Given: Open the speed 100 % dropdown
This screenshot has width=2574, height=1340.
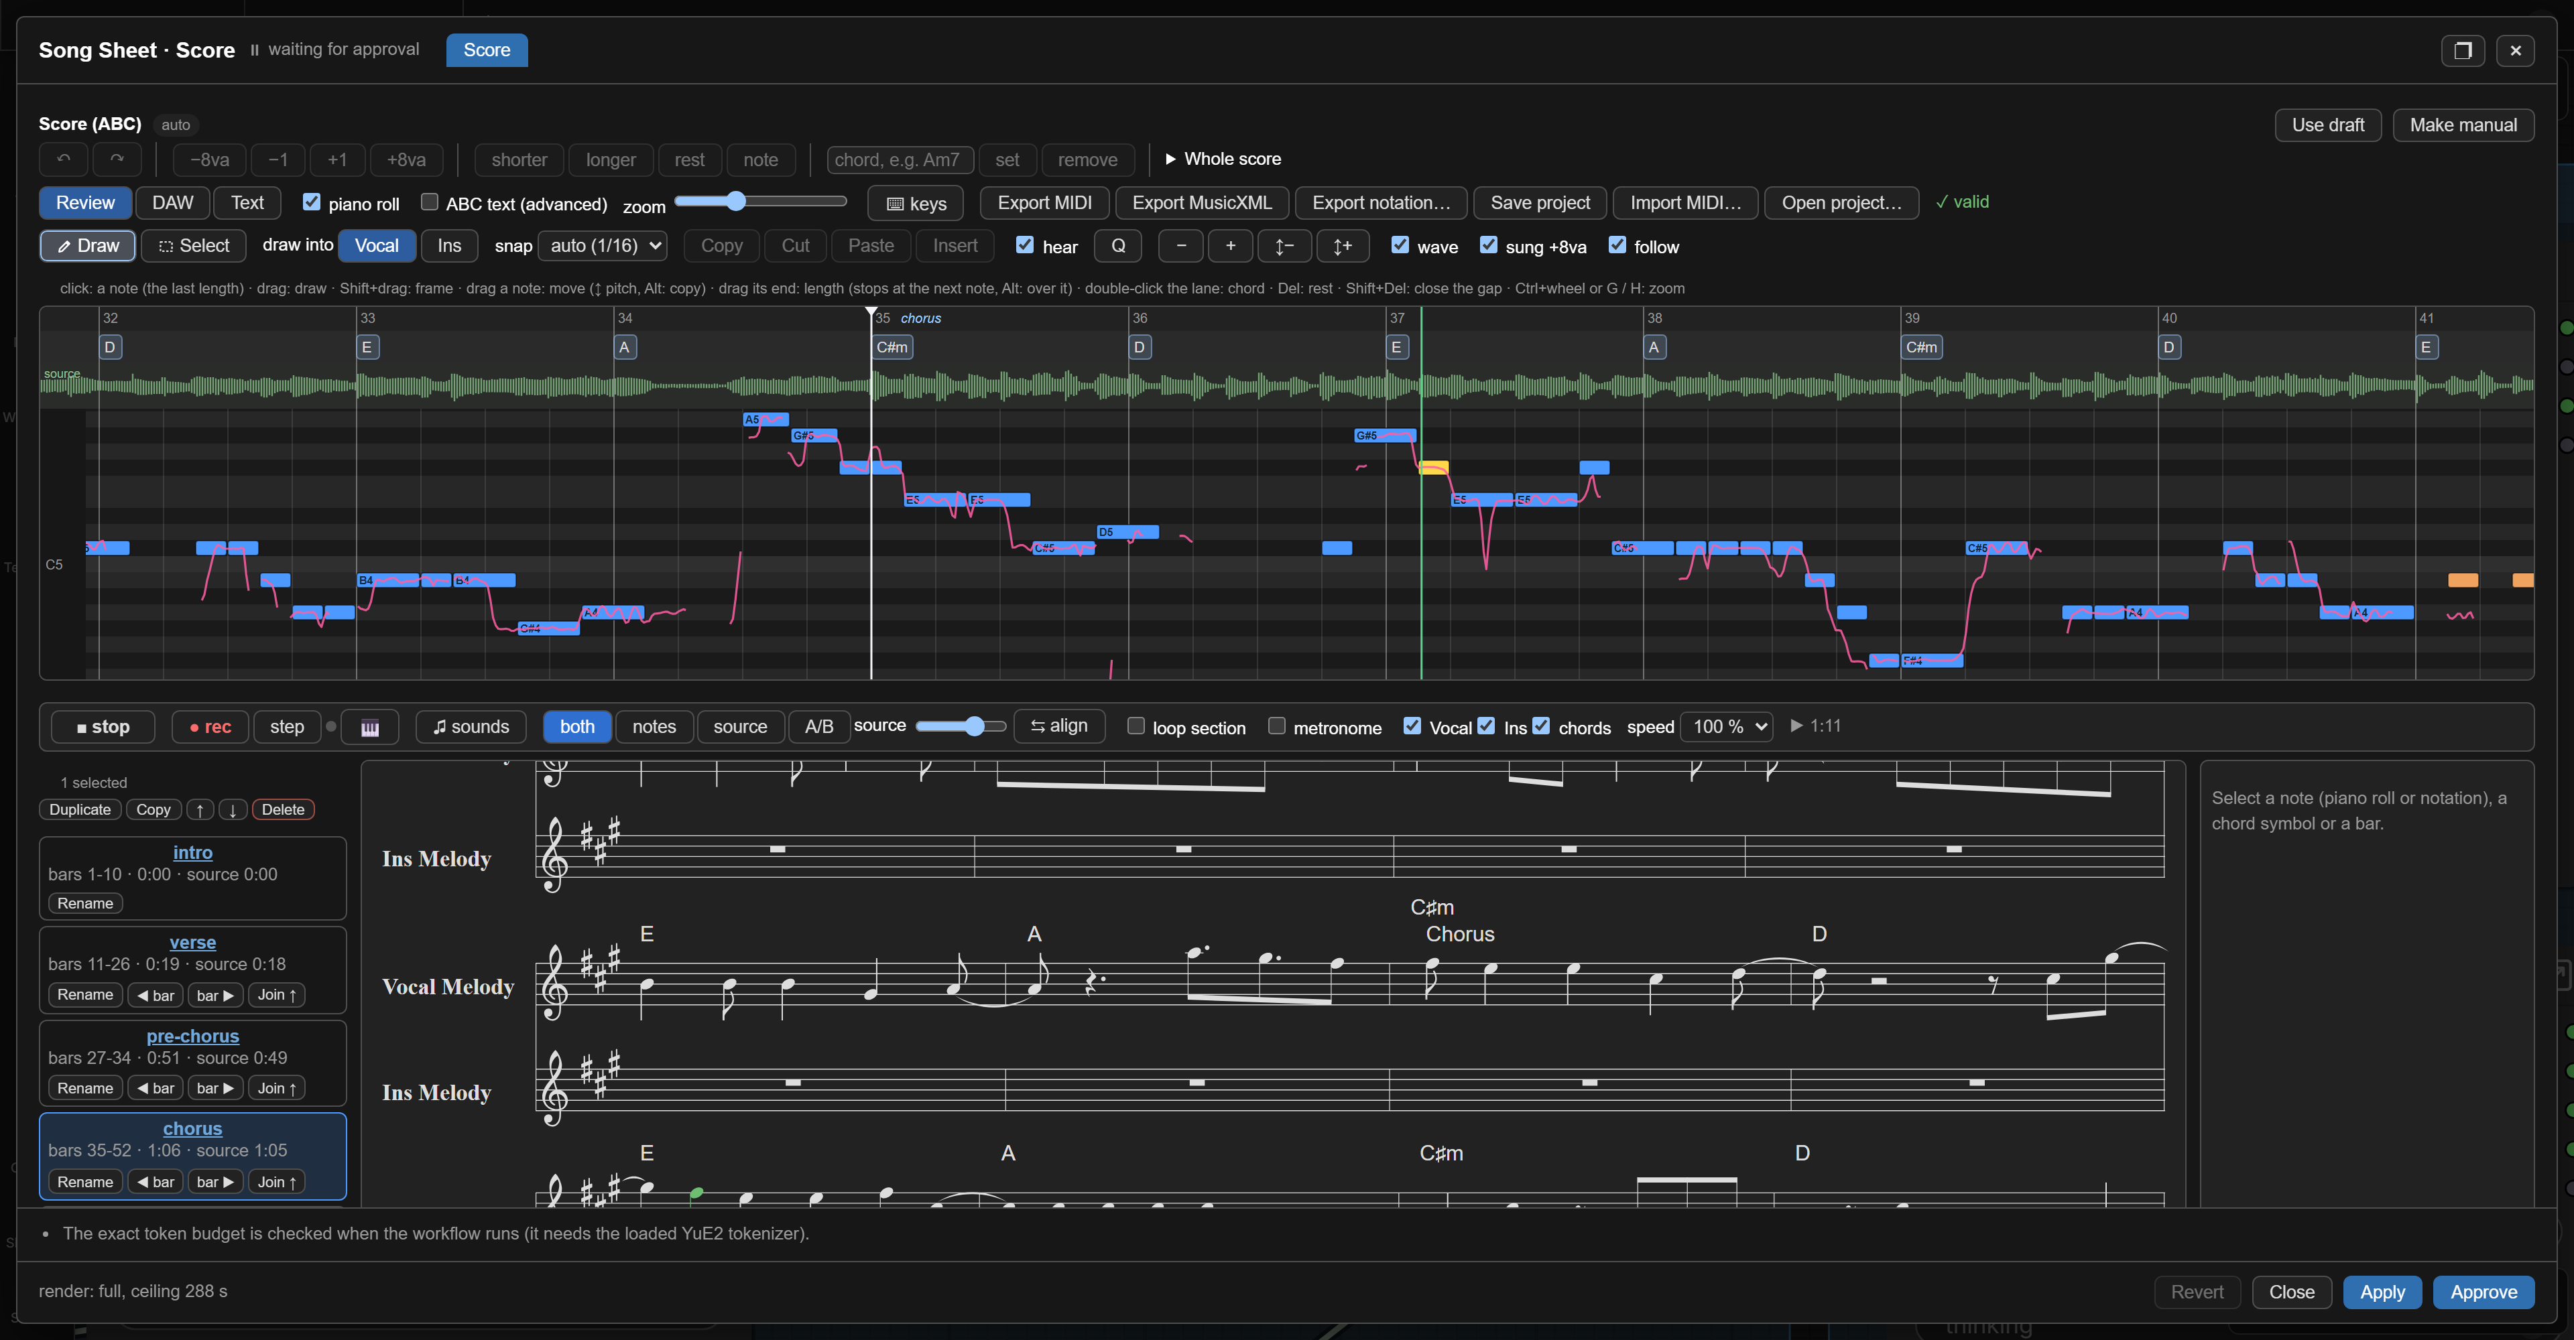Looking at the screenshot, I should click(1727, 727).
